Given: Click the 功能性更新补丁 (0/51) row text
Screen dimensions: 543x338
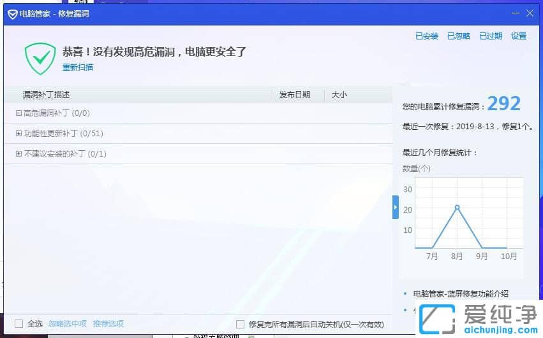Looking at the screenshot, I should [x=64, y=134].
